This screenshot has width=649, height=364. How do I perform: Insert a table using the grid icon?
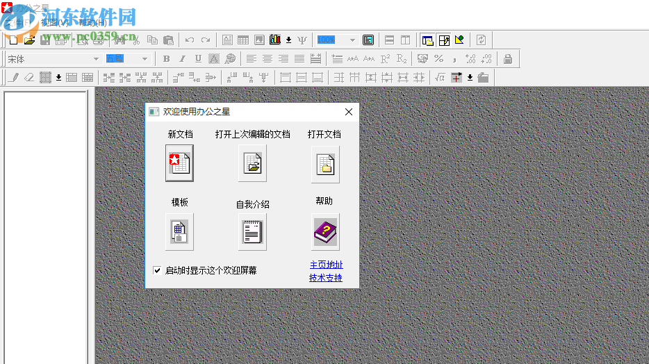click(x=243, y=40)
